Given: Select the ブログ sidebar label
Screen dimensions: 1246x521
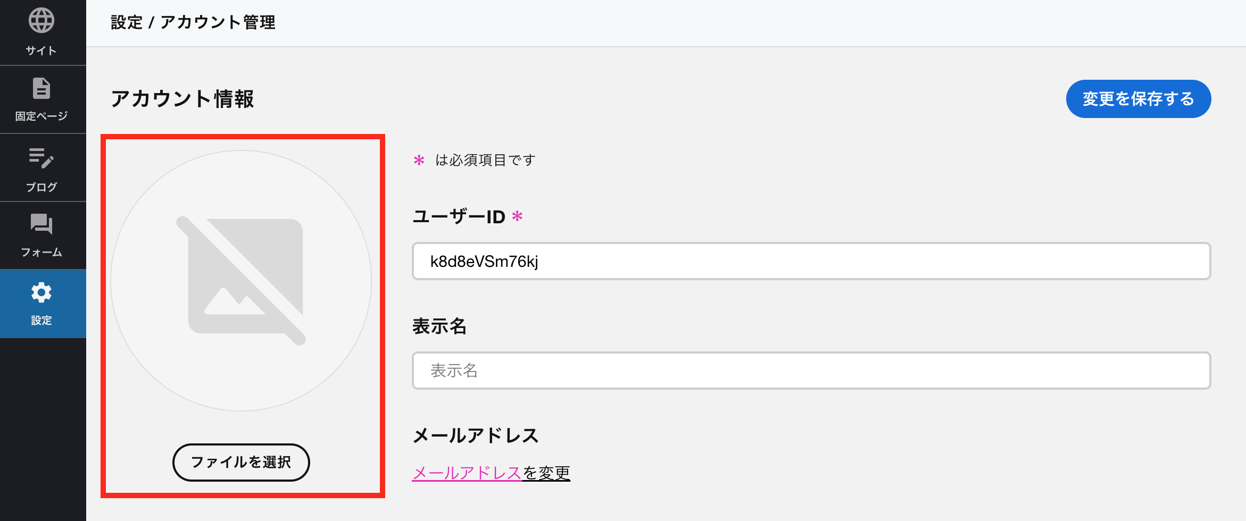Looking at the screenshot, I should (x=41, y=187).
